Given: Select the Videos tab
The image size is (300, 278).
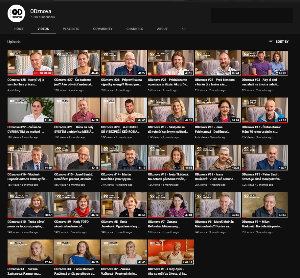Looking at the screenshot, I should (x=43, y=29).
